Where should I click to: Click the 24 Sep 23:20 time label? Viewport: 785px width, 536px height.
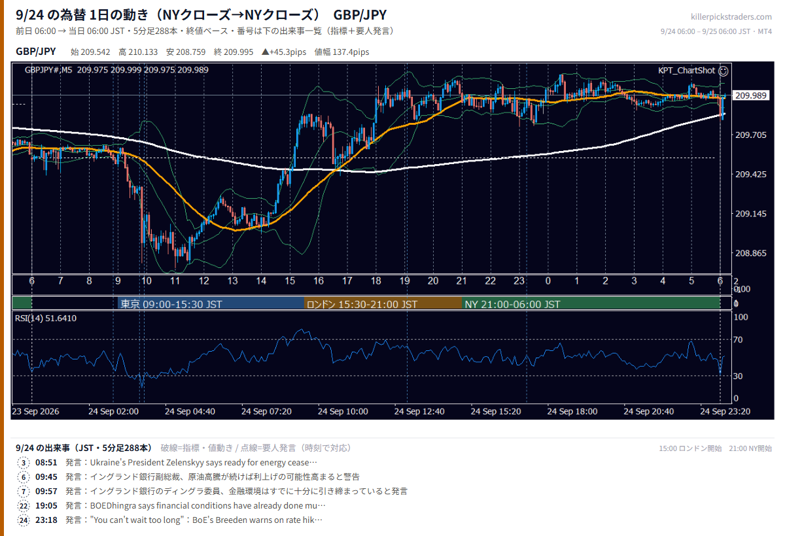725,412
